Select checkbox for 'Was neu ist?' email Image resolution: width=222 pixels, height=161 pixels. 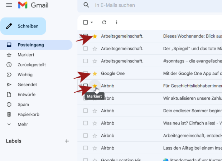point(86,123)
